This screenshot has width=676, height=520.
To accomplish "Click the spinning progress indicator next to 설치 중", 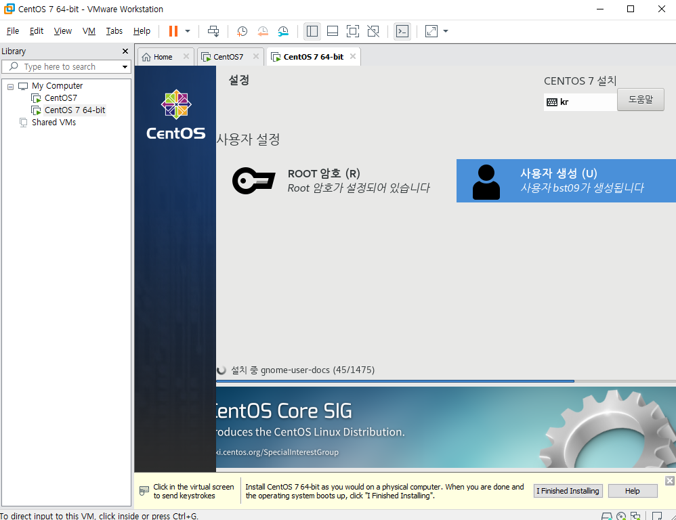I will [221, 370].
